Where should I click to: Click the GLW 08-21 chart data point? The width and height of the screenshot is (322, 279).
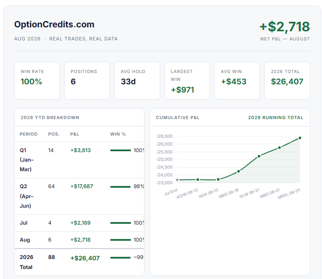259,156
